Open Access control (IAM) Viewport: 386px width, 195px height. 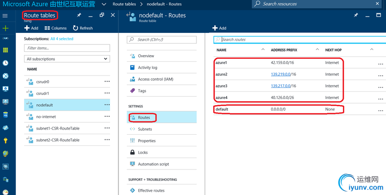coord(162,79)
